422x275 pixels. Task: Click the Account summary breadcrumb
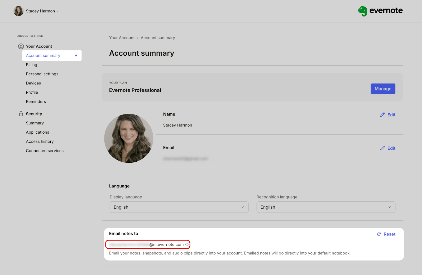(x=158, y=38)
